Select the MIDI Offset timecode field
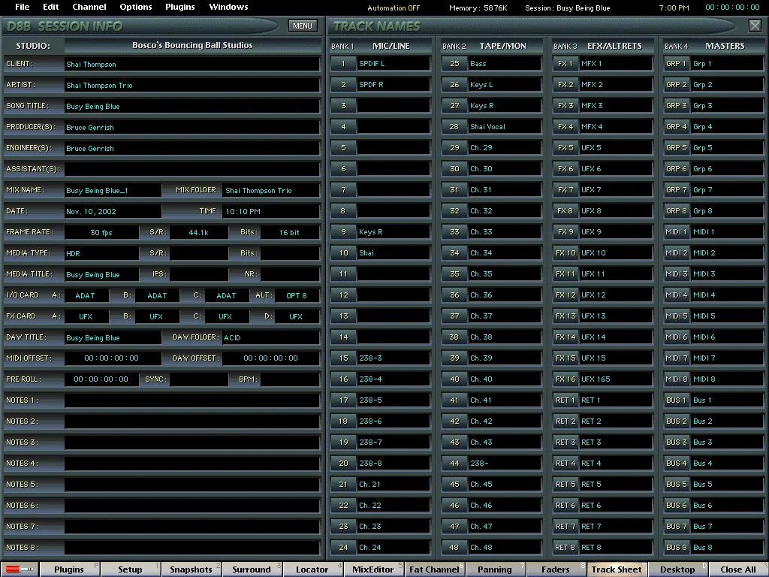The height and width of the screenshot is (577, 769). click(112, 358)
